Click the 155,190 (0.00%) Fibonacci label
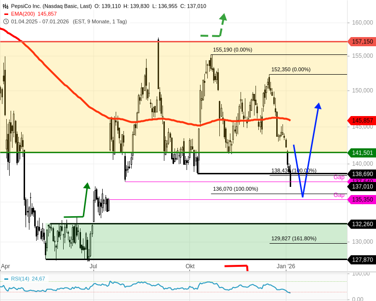This screenshot has height=301, width=376. [232, 50]
